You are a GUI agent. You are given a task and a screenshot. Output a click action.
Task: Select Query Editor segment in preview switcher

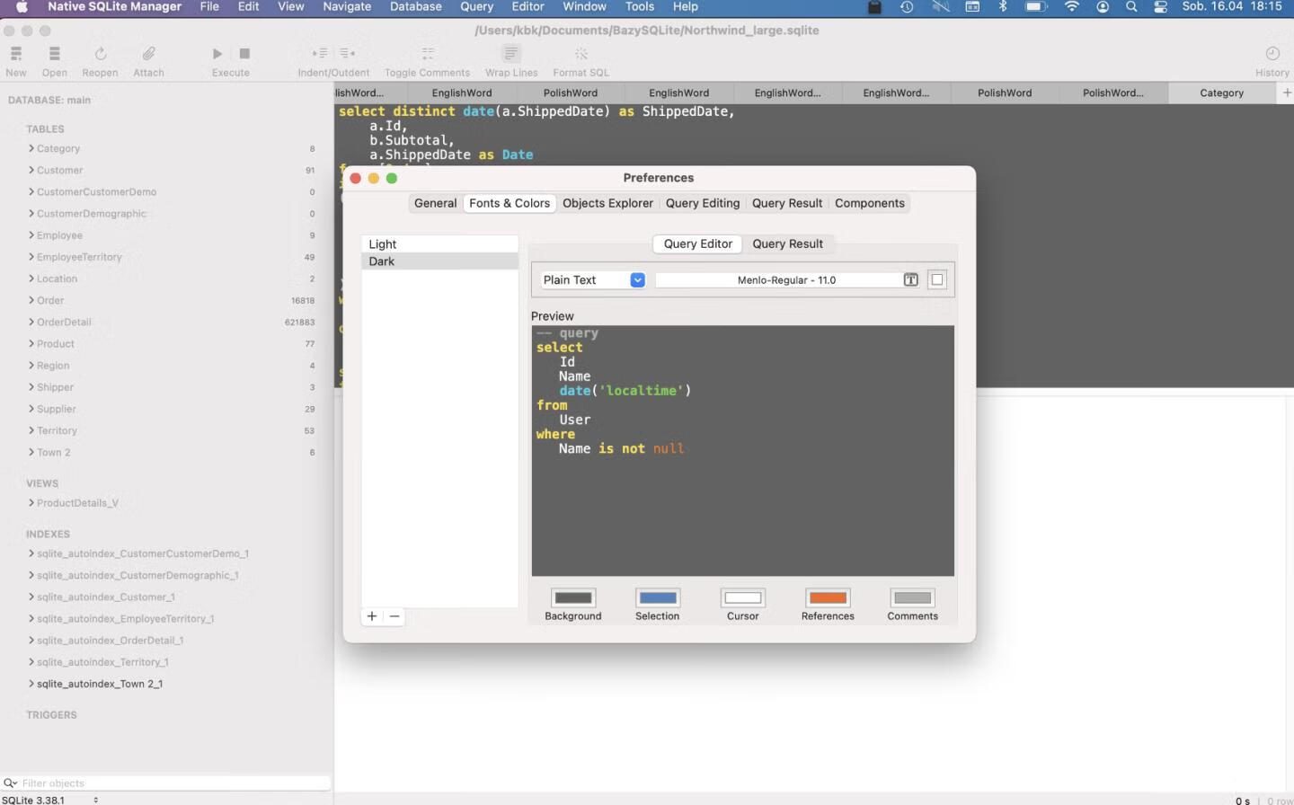(697, 243)
